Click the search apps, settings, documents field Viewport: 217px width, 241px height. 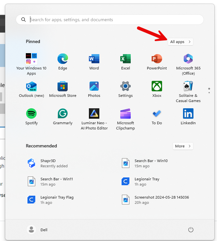[x=110, y=20]
